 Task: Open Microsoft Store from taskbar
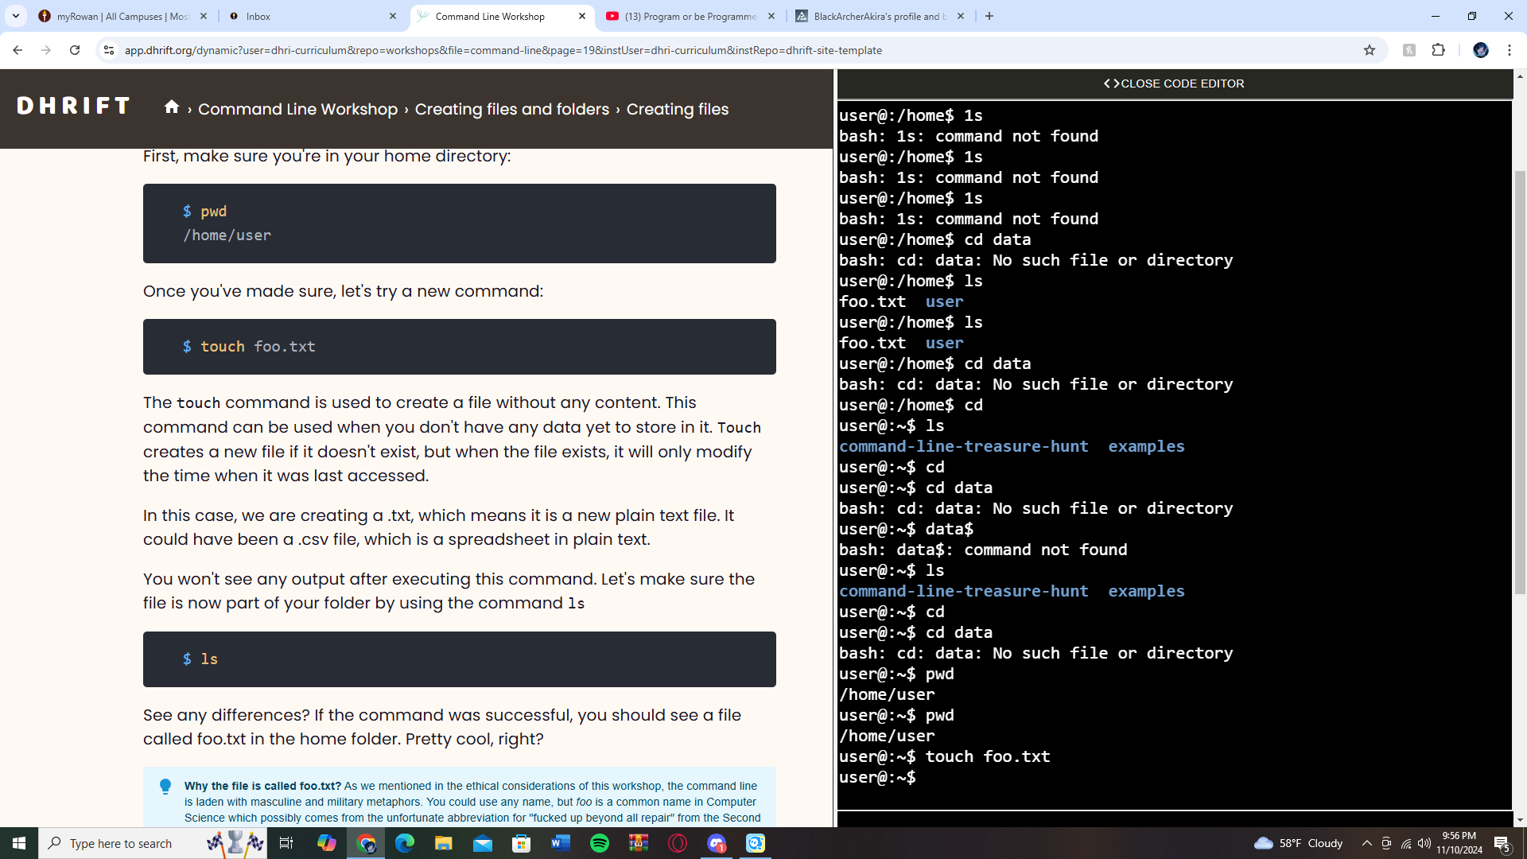coord(522,843)
